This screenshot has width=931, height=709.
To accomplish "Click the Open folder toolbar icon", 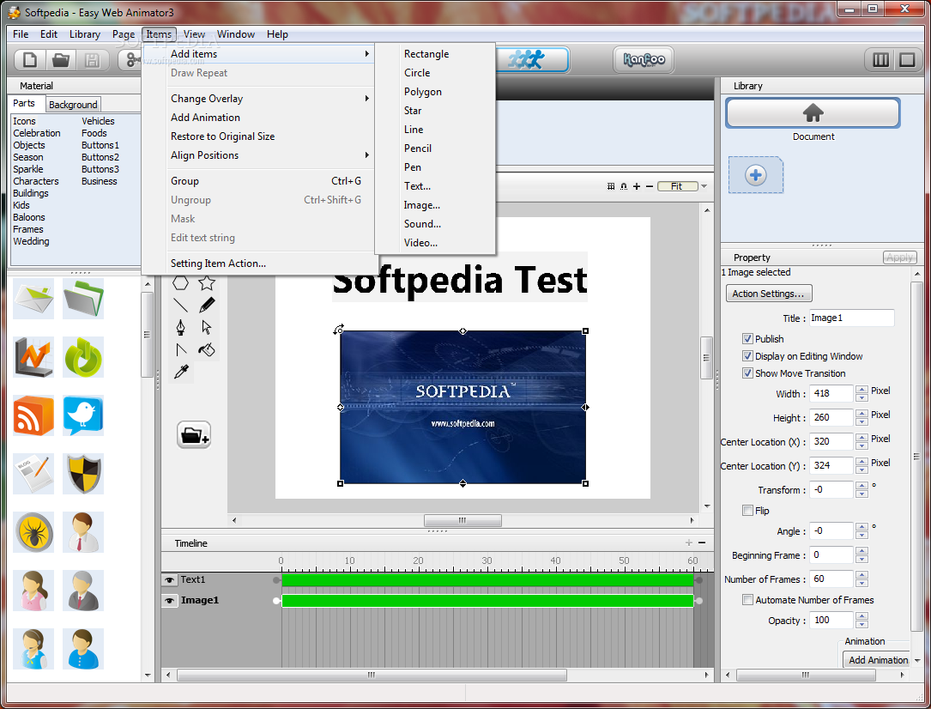I will tap(61, 60).
